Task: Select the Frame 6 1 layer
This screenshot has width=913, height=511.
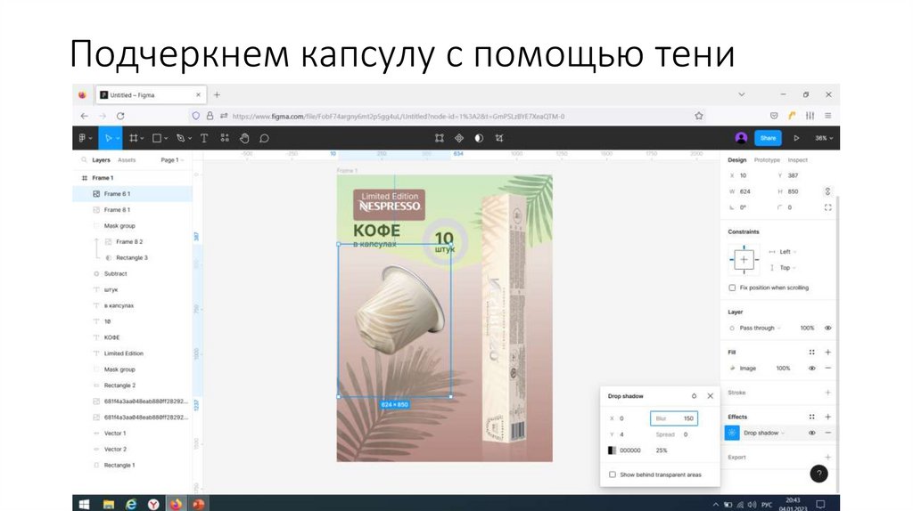Action: [x=132, y=193]
